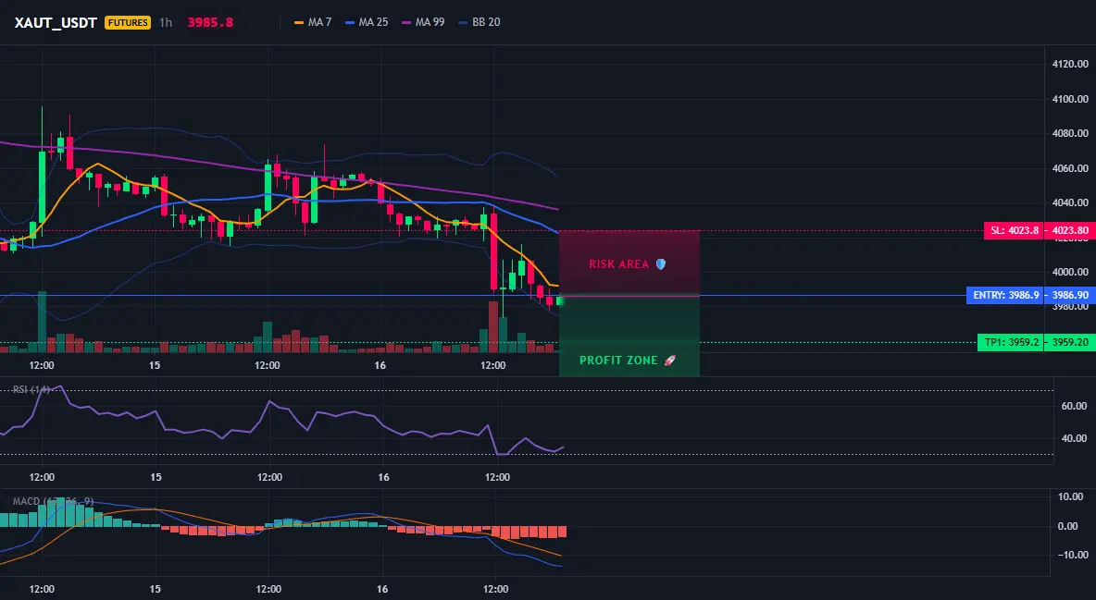Click the XAUT_USDT symbol name
Screen dimensions: 1096x600
[56, 22]
